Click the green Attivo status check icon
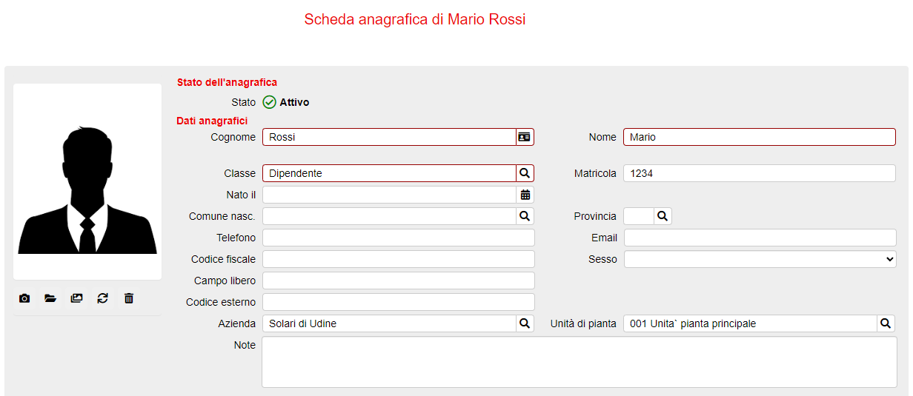The width and height of the screenshot is (913, 396). [x=270, y=102]
